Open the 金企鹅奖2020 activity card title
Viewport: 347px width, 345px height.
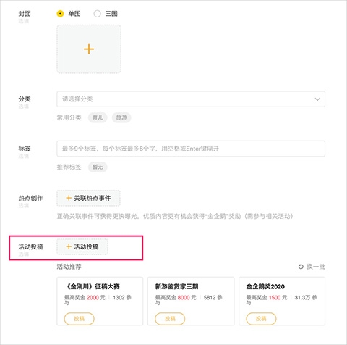pyautogui.click(x=265, y=286)
